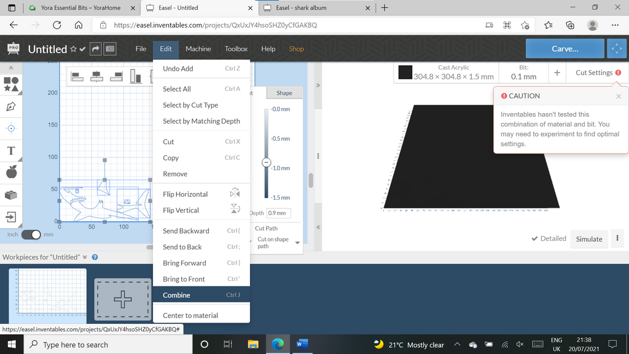Open the Cut on shape path dropdown
629x354 pixels.
pyautogui.click(x=278, y=242)
